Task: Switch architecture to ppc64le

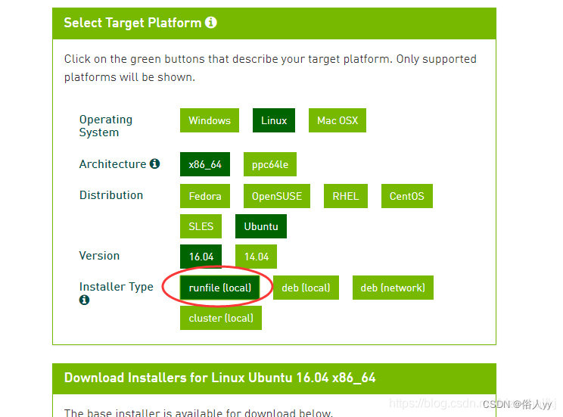Action: [x=270, y=164]
